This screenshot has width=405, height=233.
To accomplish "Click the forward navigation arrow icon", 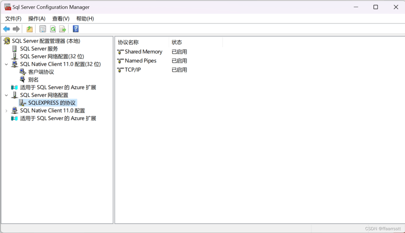I will (16, 28).
